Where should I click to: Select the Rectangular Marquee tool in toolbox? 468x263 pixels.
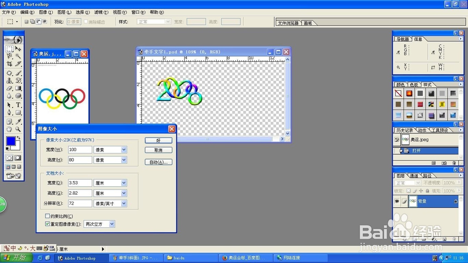tap(9, 49)
